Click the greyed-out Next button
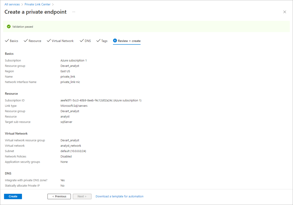The height and width of the screenshot is (205, 293). point(82,196)
